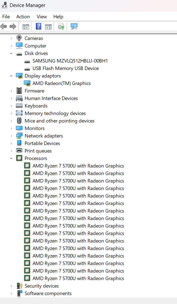Click the Show/Hide console tree icon
The image size is (177, 304).
tap(26, 27)
